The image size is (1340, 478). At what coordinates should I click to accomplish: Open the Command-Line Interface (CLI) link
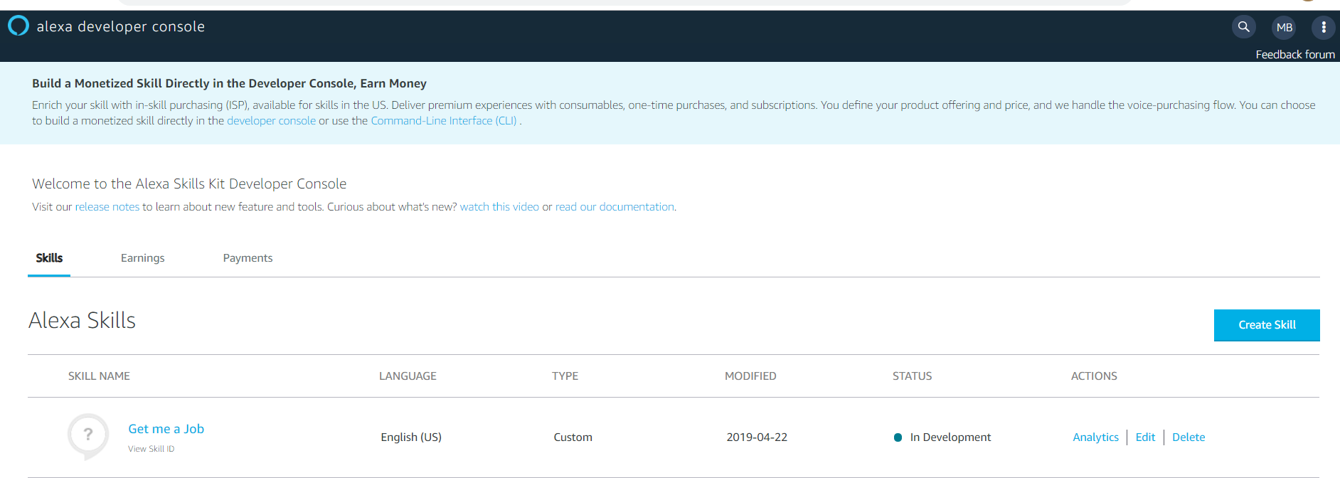point(444,121)
